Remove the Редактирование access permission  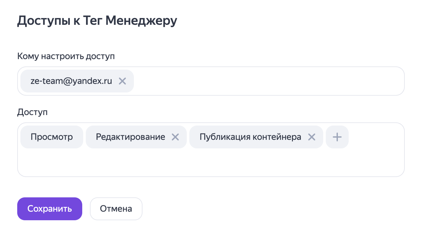175,137
